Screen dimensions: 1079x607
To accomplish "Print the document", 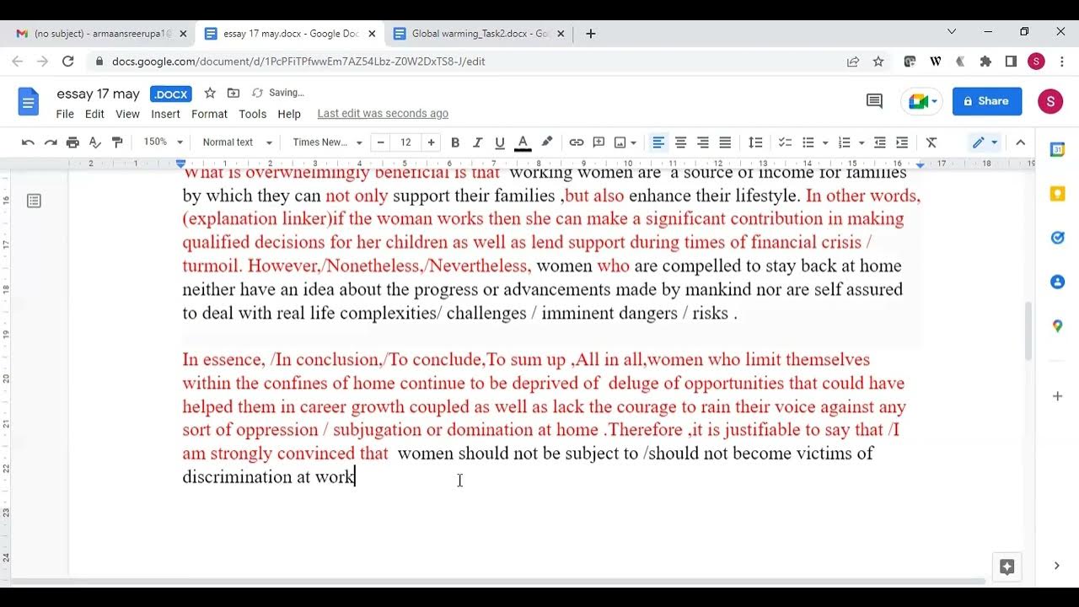I will (x=72, y=142).
